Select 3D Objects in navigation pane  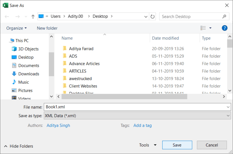point(28,49)
